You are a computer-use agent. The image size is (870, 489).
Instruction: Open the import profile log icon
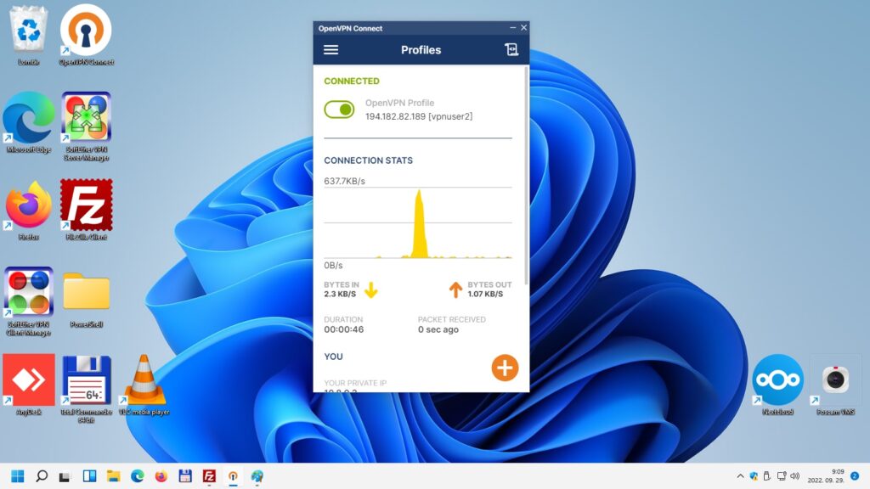coord(511,50)
